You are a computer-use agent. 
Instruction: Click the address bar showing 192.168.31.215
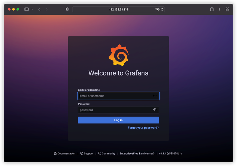click(118, 9)
